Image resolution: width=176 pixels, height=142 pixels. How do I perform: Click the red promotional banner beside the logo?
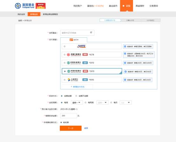(x=41, y=6)
